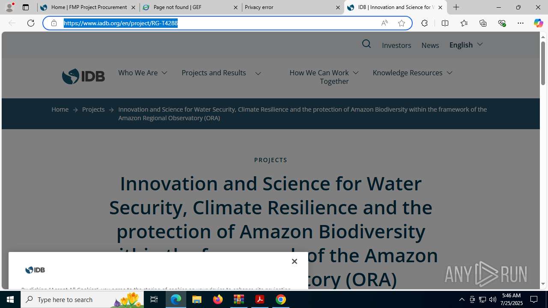Open the site search magnifier icon
The height and width of the screenshot is (308, 548).
pos(366,44)
